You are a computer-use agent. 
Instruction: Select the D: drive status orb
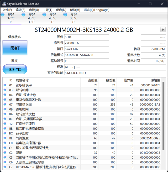click(x=44, y=14)
